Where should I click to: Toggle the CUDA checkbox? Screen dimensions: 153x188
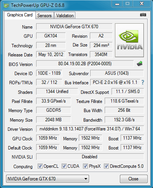tap(64, 166)
